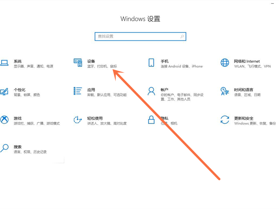Click the 游戏 Xbox icon

pyautogui.click(x=5, y=120)
